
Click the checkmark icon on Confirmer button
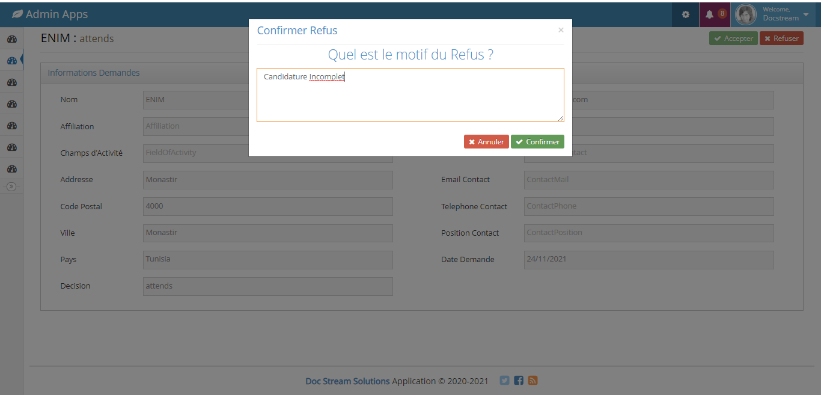[x=519, y=142]
